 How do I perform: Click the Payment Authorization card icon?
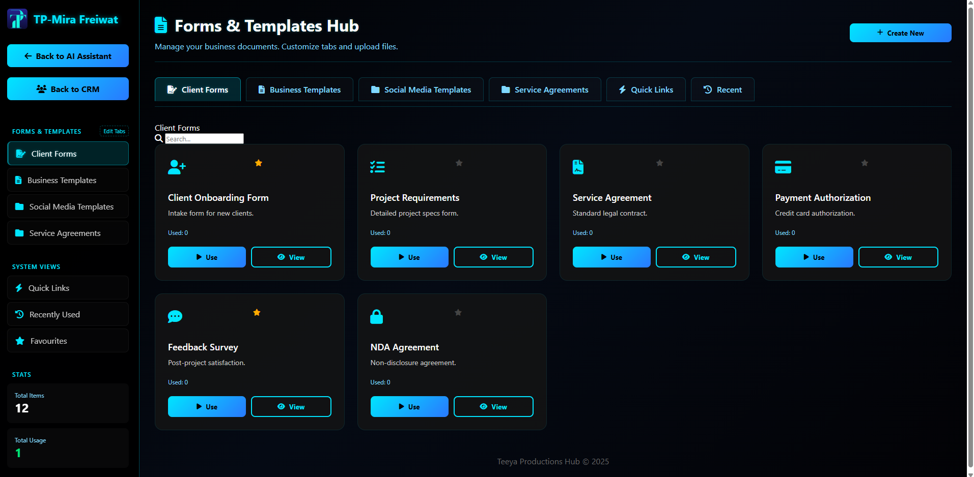point(783,167)
